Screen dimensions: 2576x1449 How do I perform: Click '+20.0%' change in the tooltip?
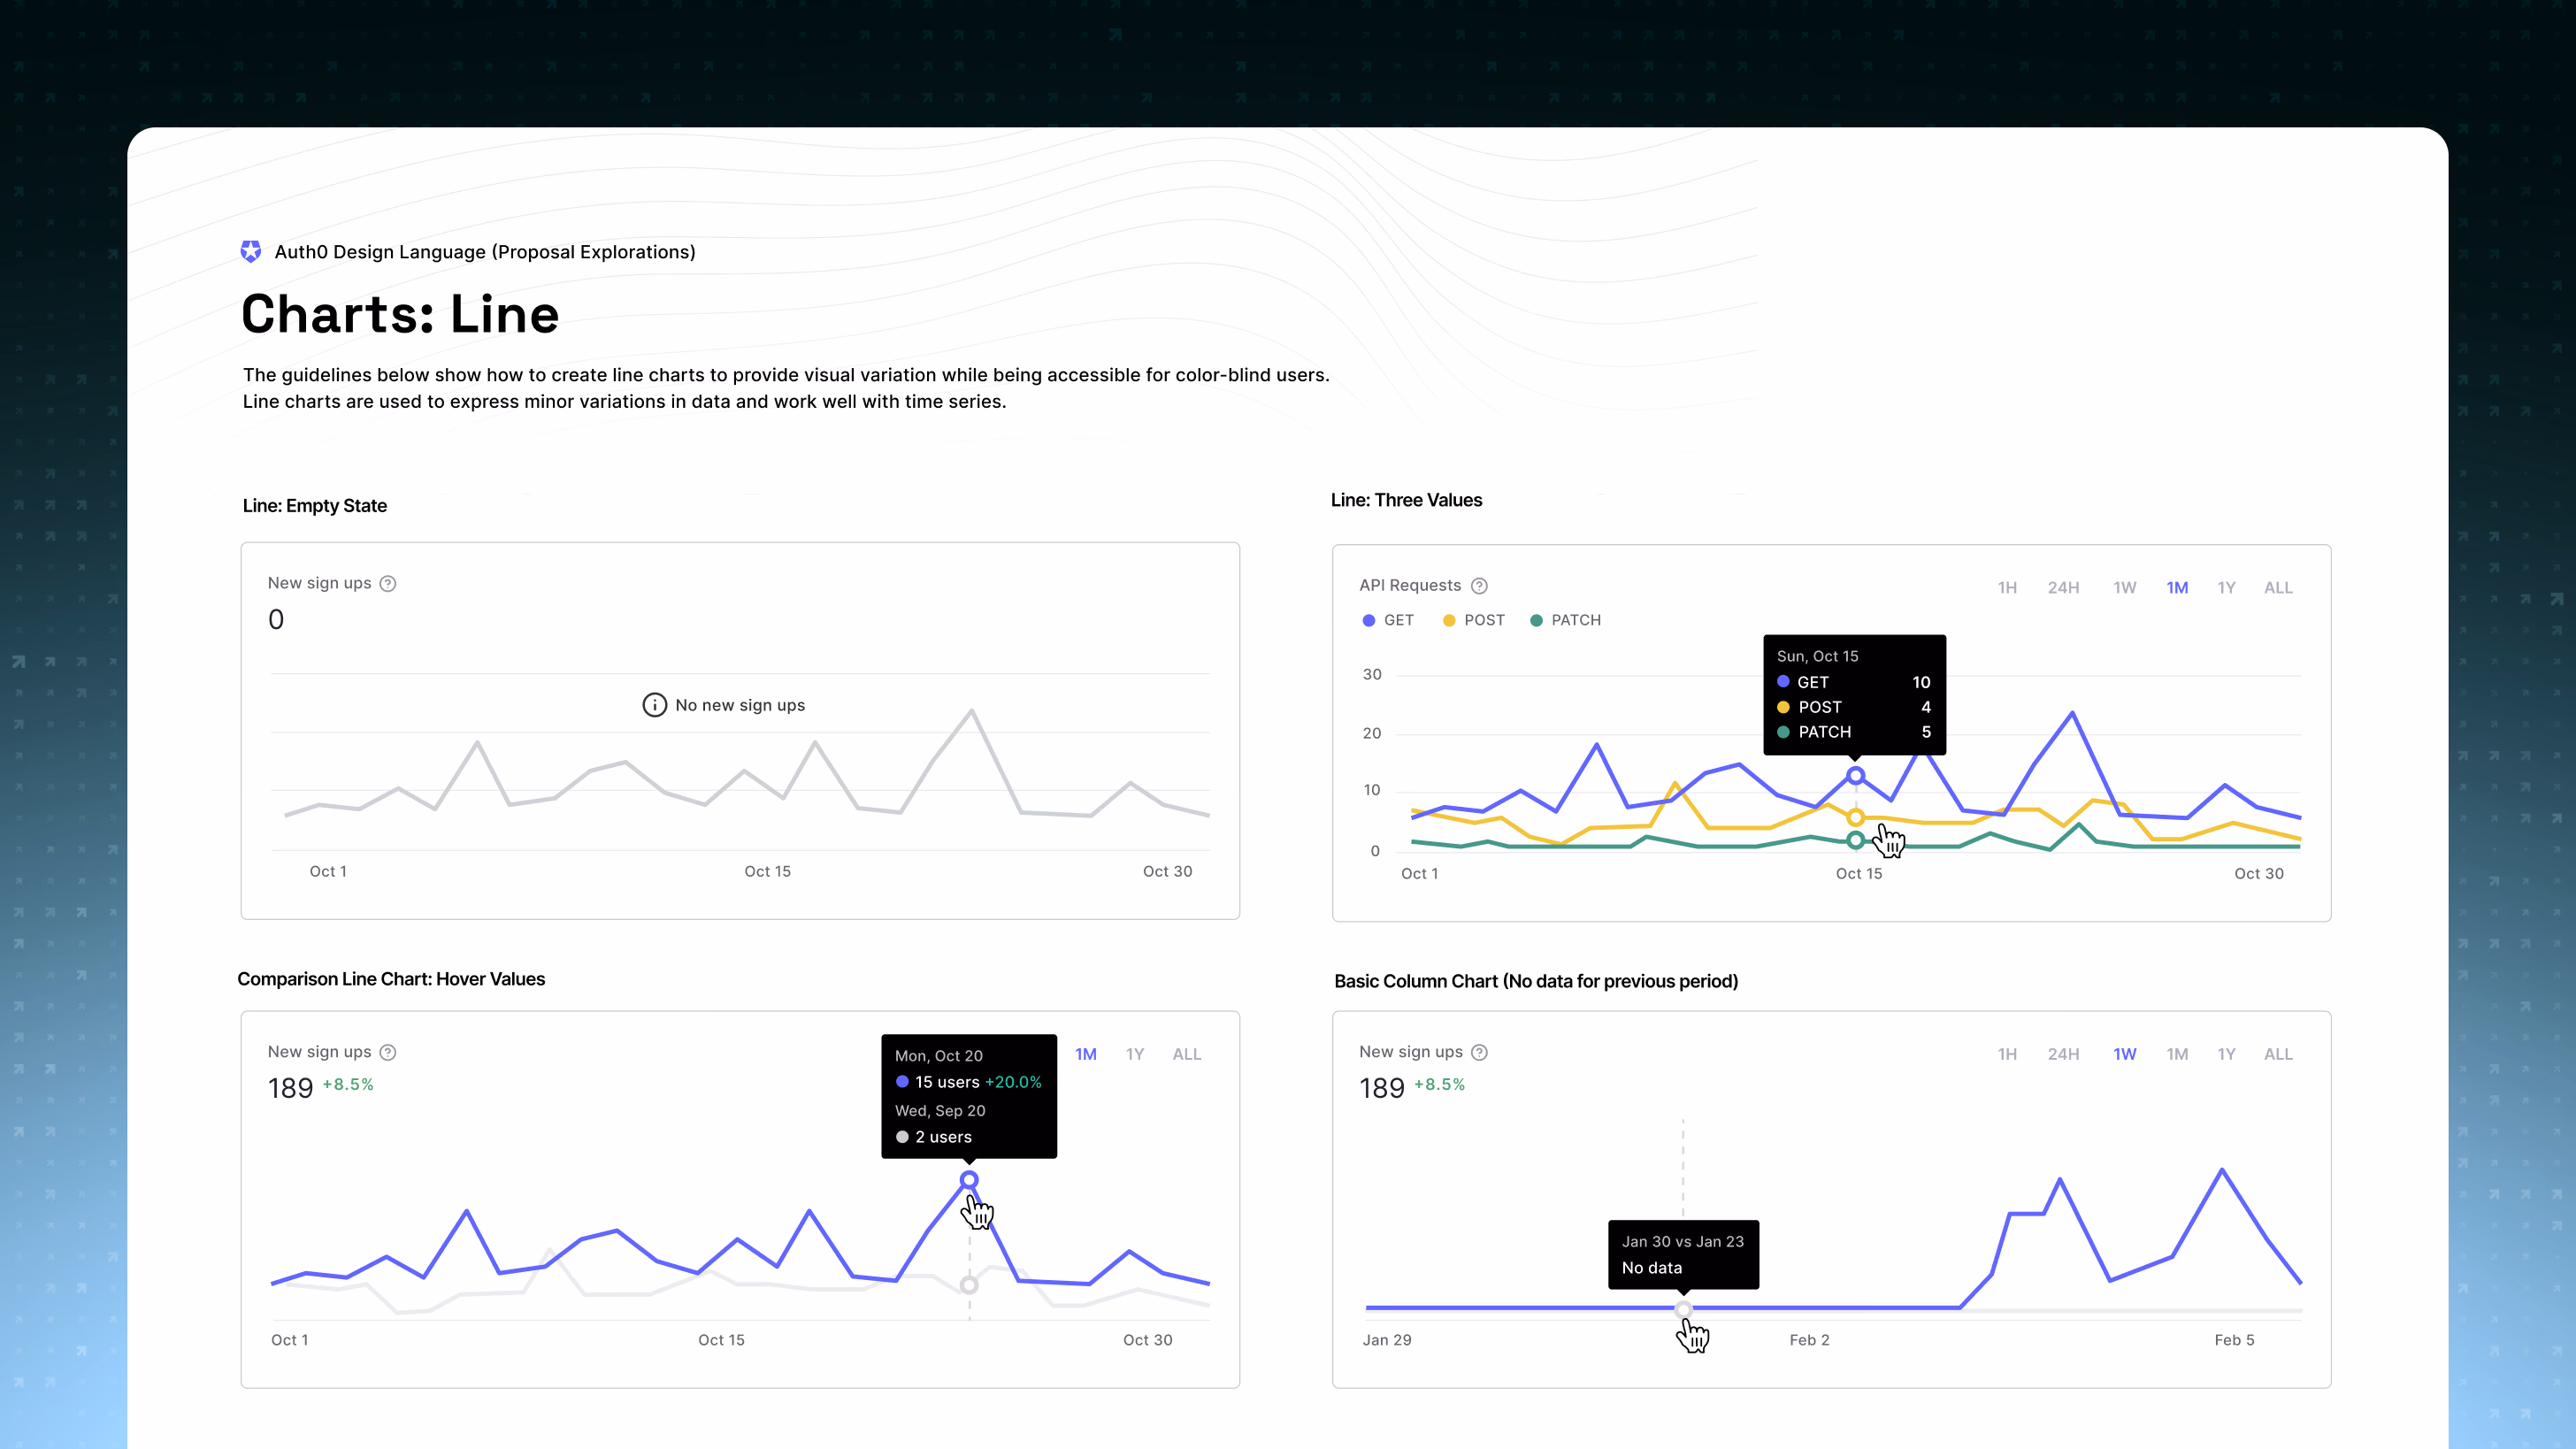[x=1013, y=1082]
